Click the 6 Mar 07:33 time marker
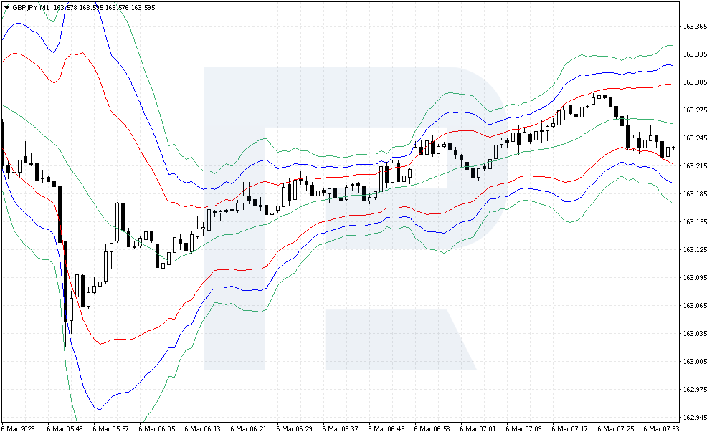Image resolution: width=712 pixels, height=437 pixels. pos(661,429)
